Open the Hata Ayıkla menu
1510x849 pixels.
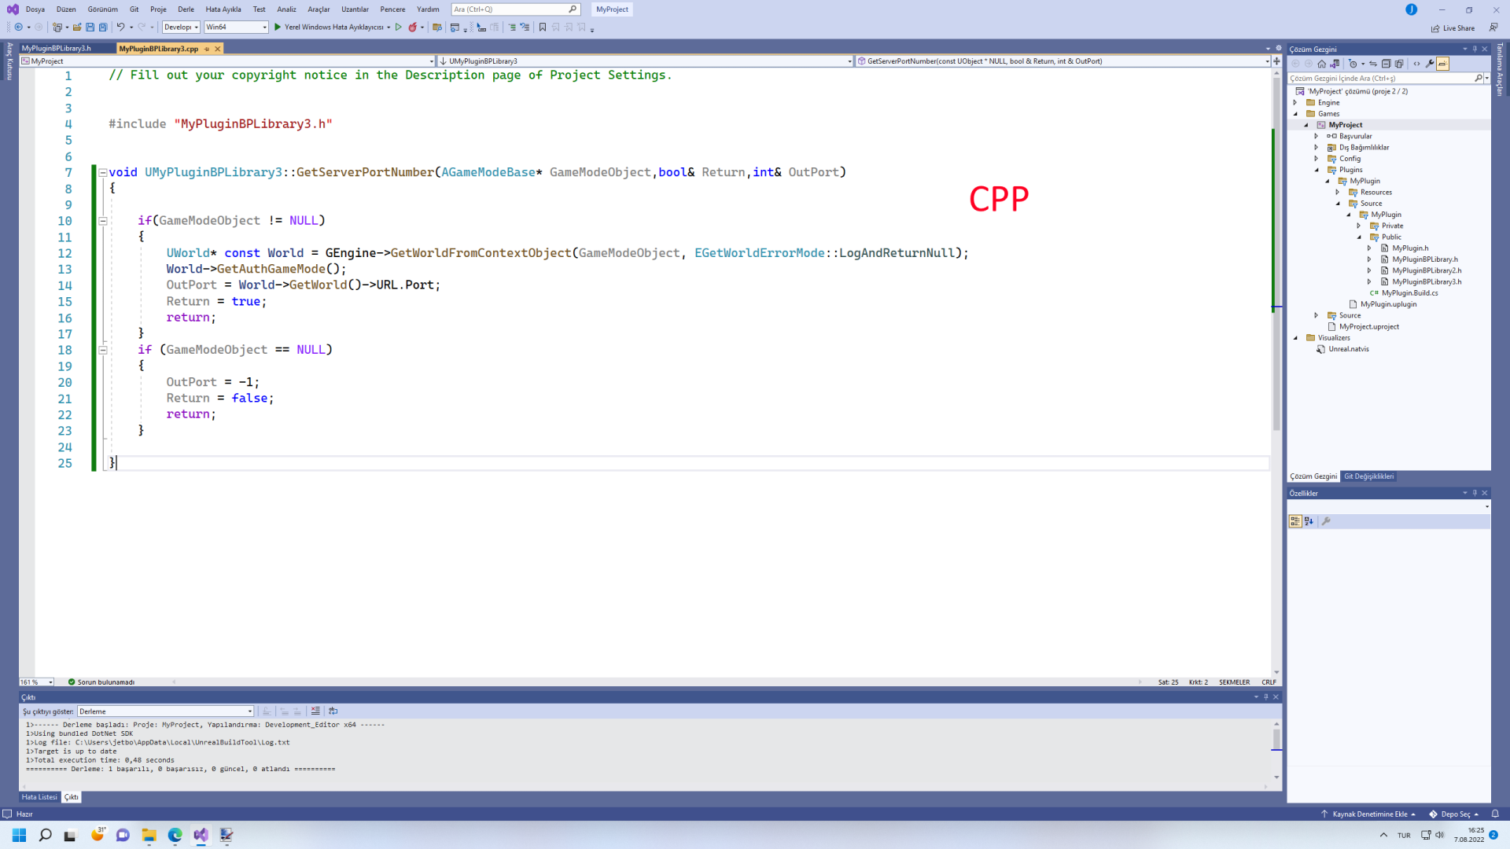(223, 9)
